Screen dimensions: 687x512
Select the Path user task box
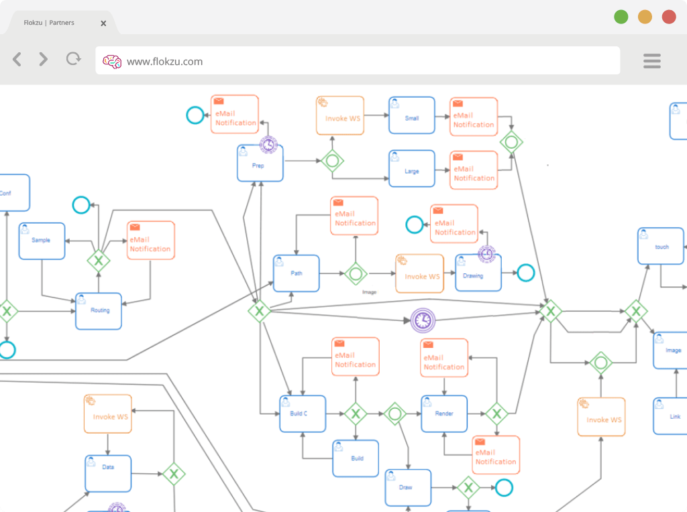click(296, 273)
